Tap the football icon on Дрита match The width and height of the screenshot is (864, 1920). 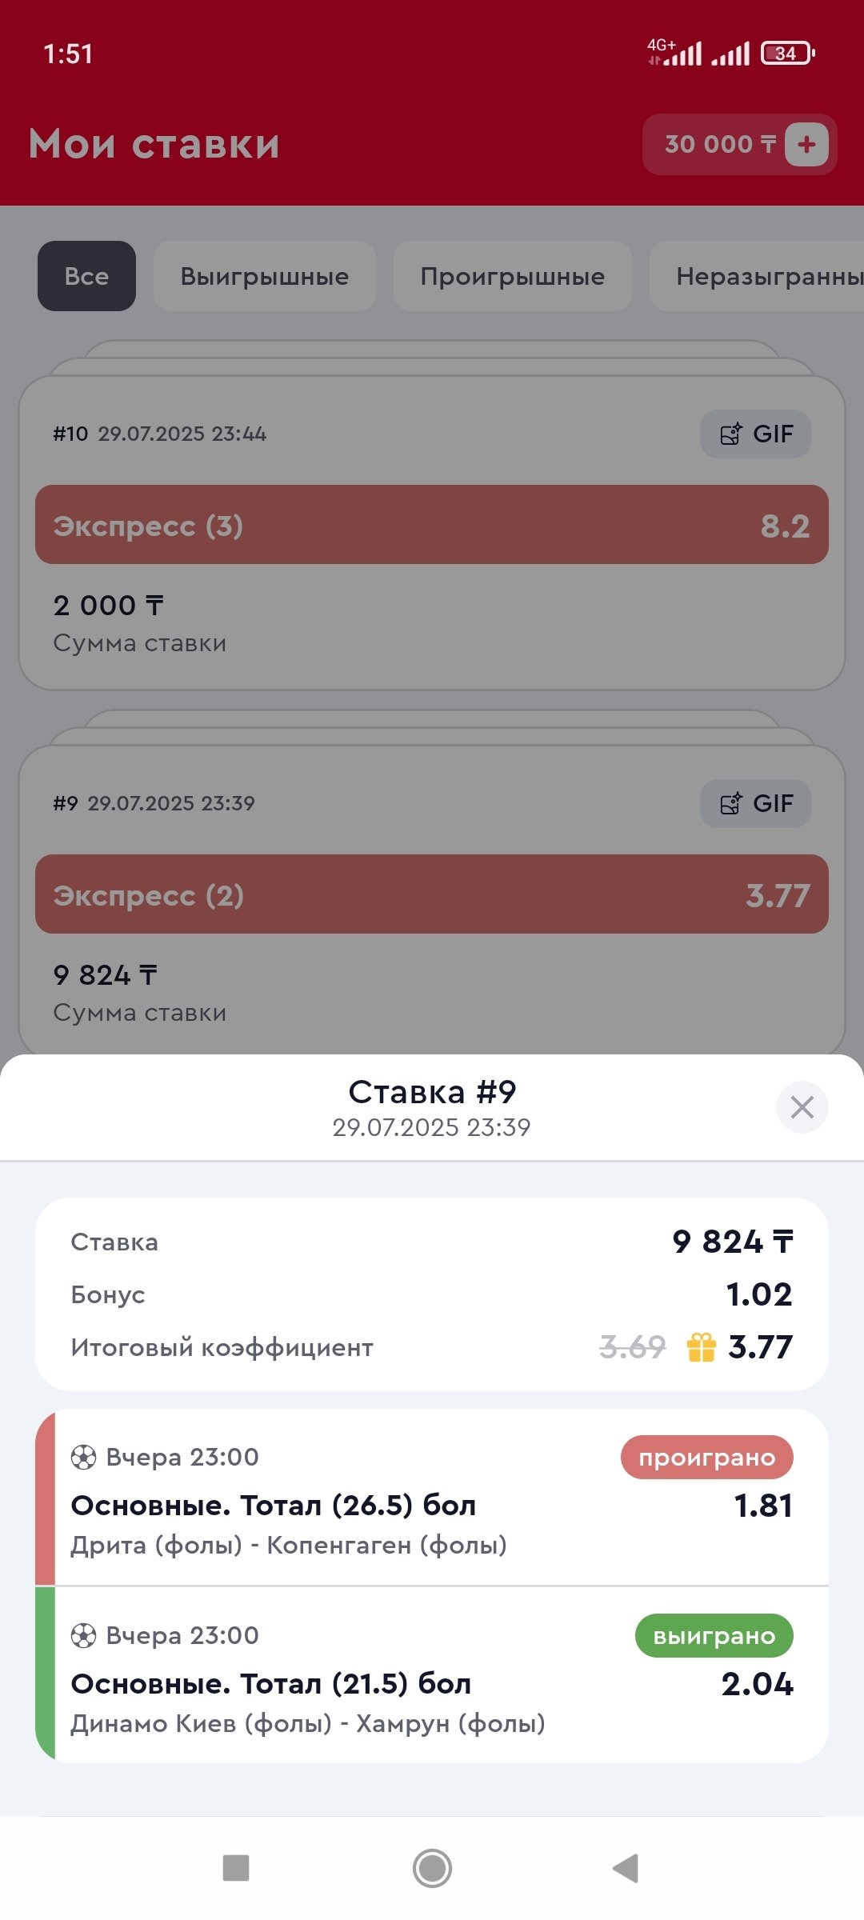tap(83, 1458)
